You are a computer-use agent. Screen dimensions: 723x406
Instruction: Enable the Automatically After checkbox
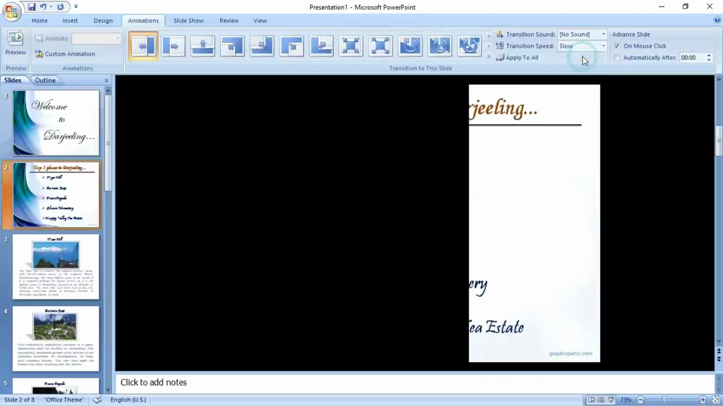[617, 58]
